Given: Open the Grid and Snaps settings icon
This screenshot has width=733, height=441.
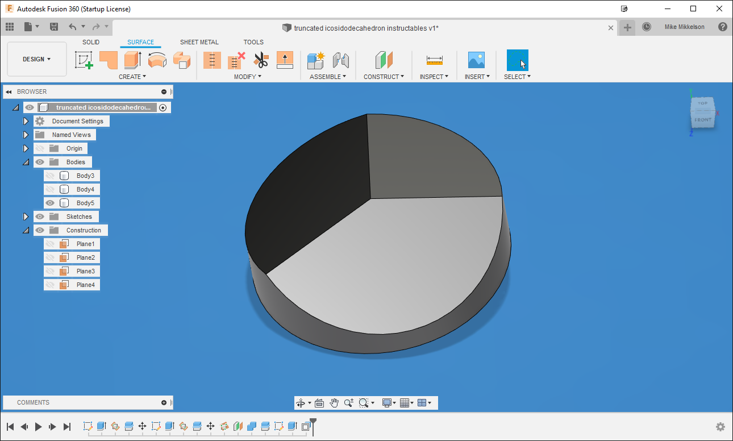Looking at the screenshot, I should [x=405, y=402].
